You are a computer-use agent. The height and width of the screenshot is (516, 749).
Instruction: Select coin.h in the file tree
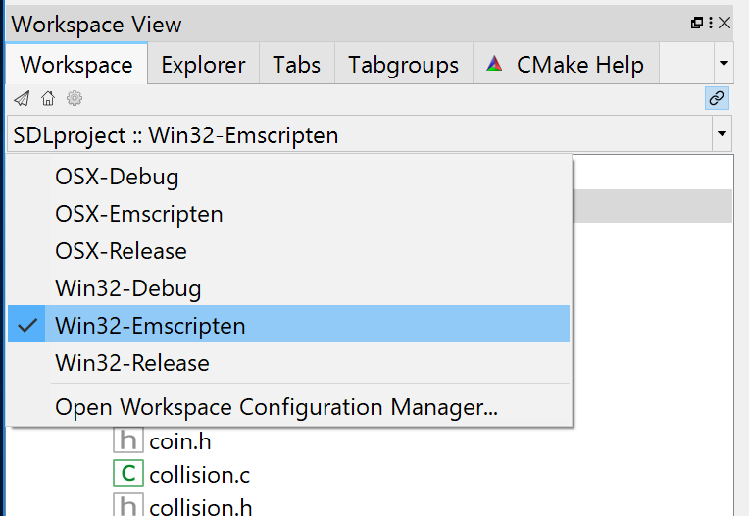180,441
